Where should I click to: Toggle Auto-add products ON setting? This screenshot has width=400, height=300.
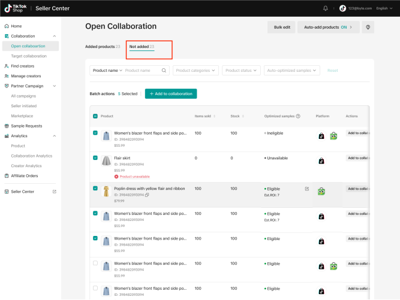[329, 27]
